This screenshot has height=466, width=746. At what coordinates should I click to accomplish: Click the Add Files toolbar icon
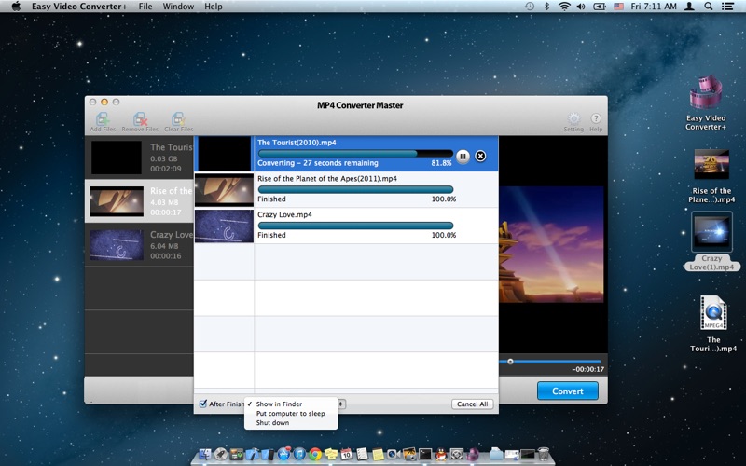click(x=103, y=122)
